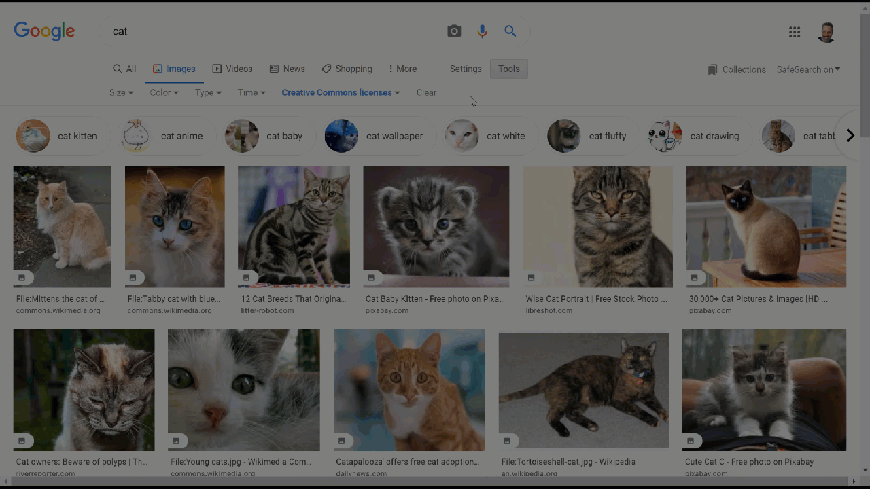This screenshot has height=489, width=870.
Task: Select the cat drawing suggestion chip
Action: 699,136
